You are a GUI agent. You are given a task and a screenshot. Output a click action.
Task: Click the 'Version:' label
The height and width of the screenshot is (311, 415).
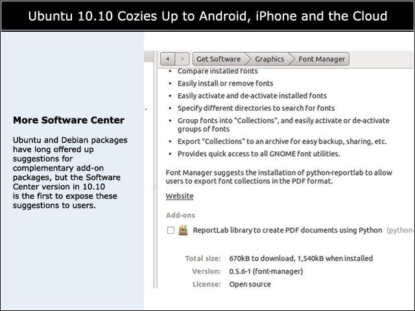click(206, 271)
